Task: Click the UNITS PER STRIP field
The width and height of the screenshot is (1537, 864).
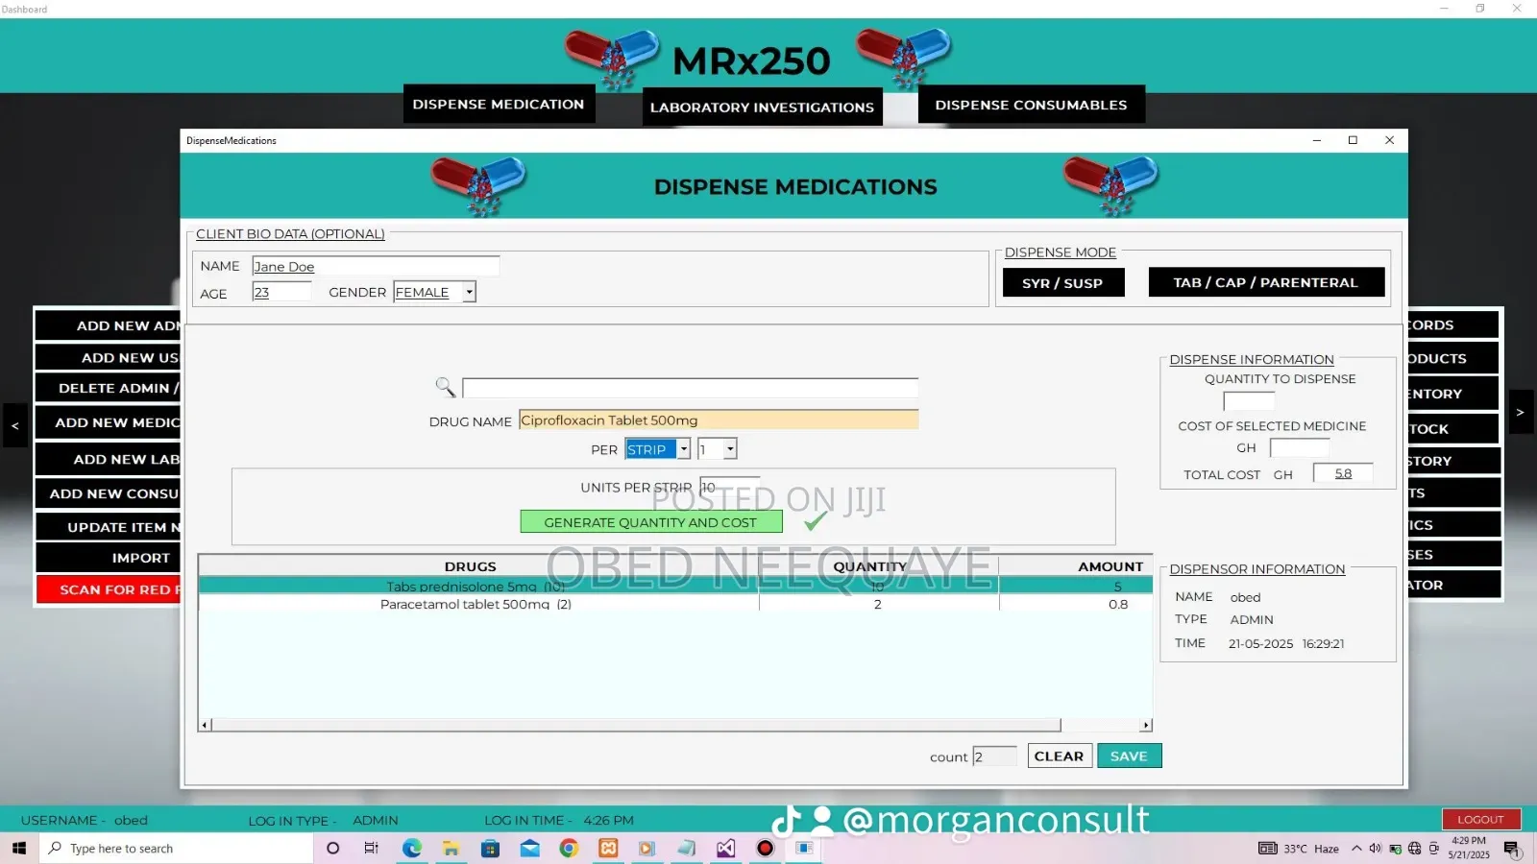Action: [x=730, y=487]
